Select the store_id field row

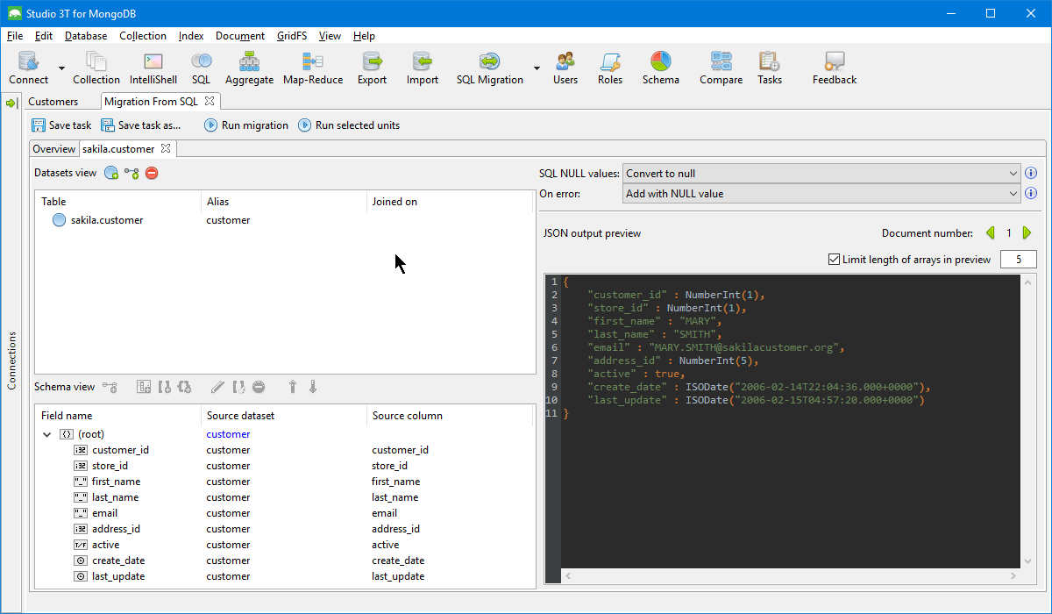[x=285, y=466]
